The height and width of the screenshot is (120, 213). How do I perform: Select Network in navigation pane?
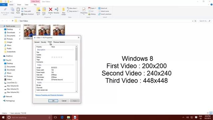[x=9, y=96]
